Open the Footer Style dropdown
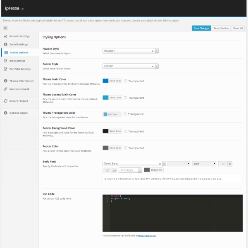248x248 pixels. (157, 66)
